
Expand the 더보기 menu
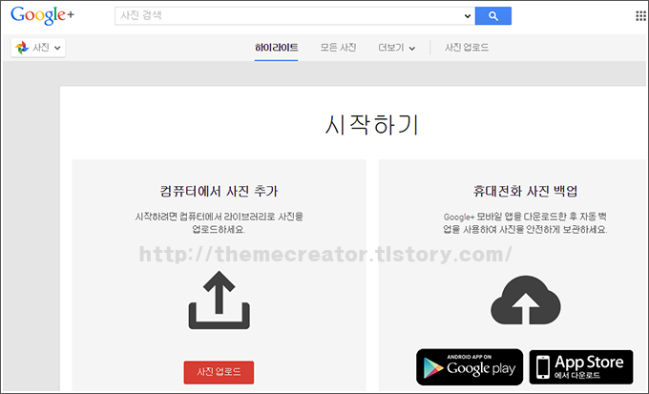396,48
